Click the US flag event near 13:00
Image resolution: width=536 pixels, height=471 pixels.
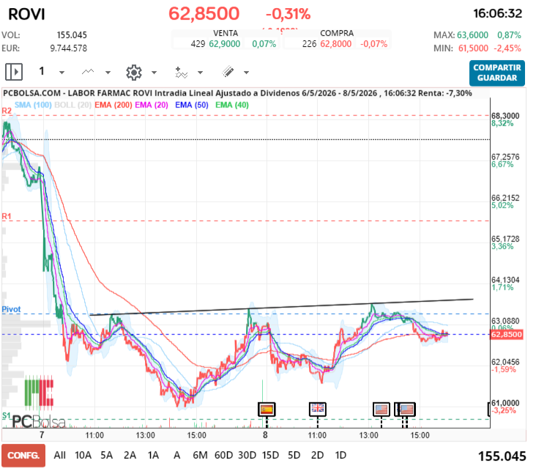click(381, 409)
